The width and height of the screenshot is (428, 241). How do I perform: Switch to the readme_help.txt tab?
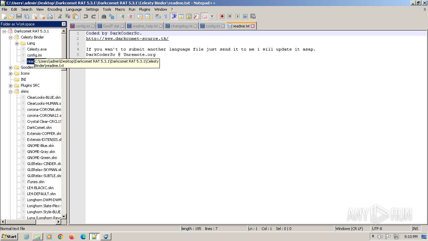(144, 26)
